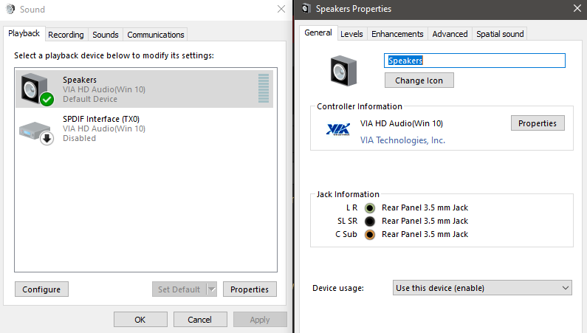Image resolution: width=587 pixels, height=333 pixels.
Task: Open the Levels tab
Action: tap(351, 34)
